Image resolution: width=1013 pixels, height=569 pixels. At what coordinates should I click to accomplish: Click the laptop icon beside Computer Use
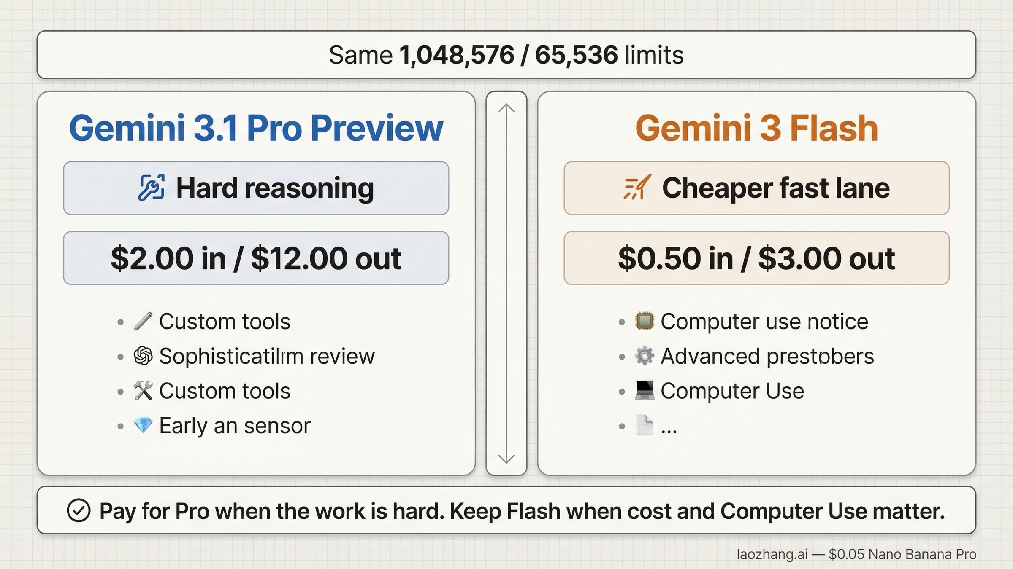(x=644, y=391)
